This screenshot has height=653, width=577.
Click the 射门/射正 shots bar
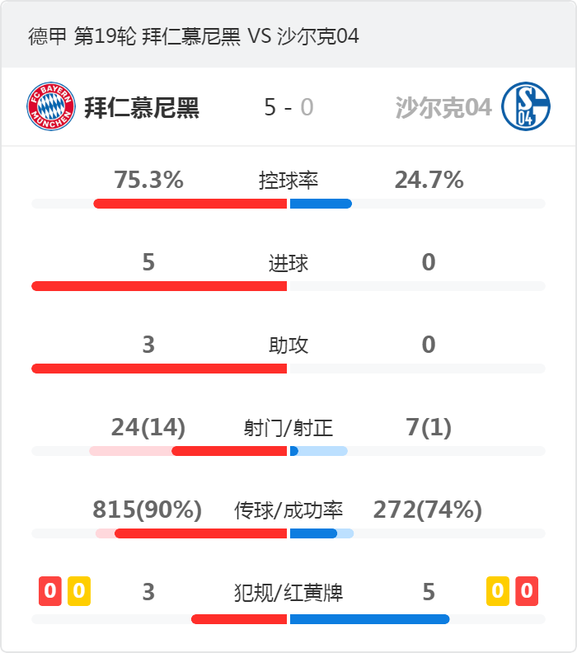pos(288,451)
